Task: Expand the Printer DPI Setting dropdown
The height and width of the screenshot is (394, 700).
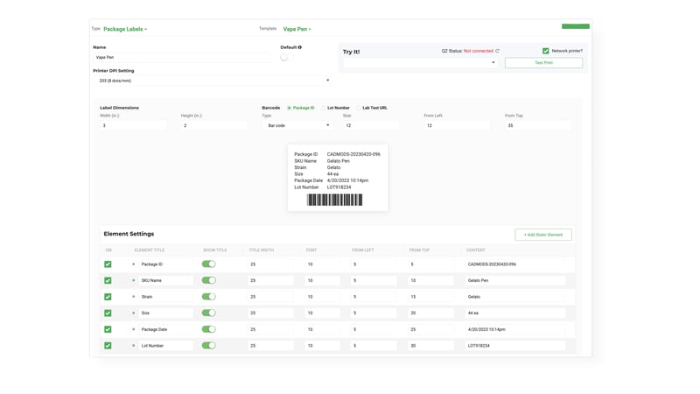Action: [213, 81]
